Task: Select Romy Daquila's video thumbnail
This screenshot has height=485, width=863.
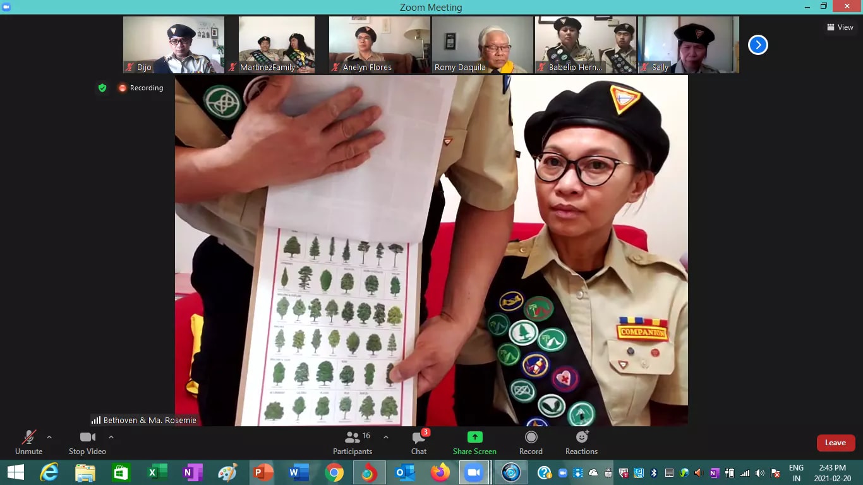Action: tap(482, 45)
